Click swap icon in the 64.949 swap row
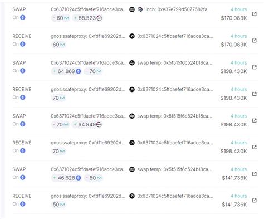This screenshot has width=264, height=219. point(132,116)
